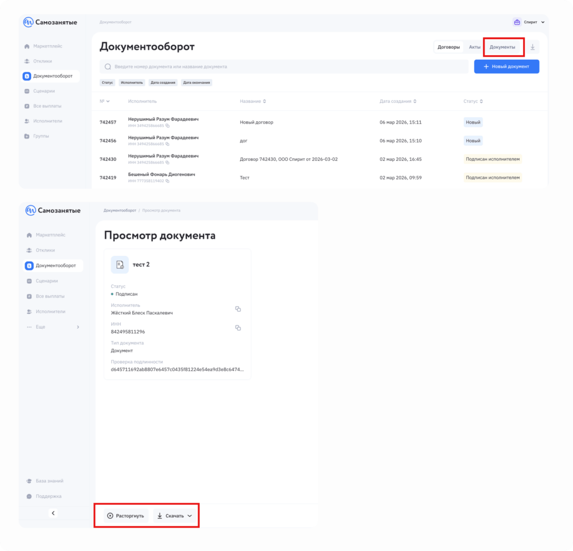Sort the table by Дата создания column
Screen dimensions: 573x551
[x=398, y=101]
